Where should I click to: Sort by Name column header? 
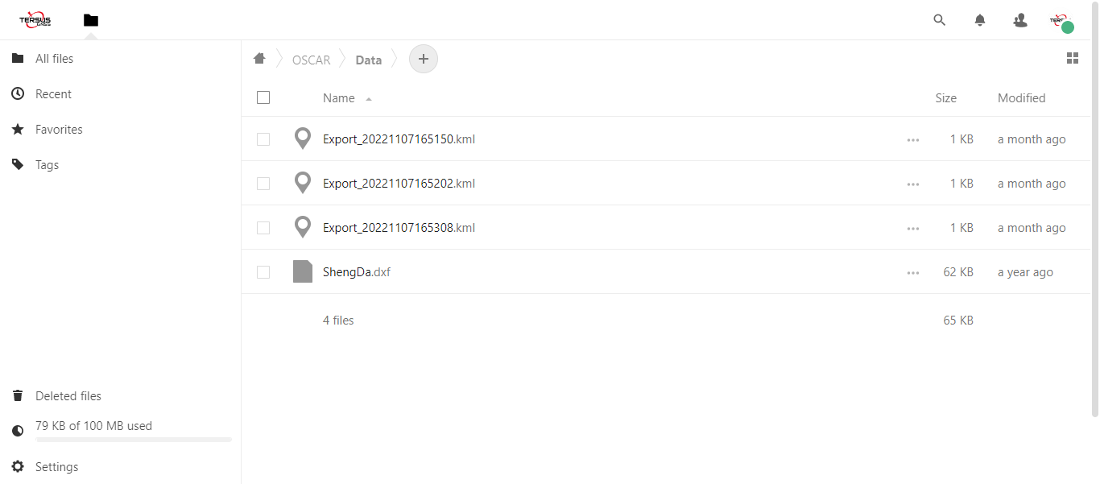click(339, 98)
